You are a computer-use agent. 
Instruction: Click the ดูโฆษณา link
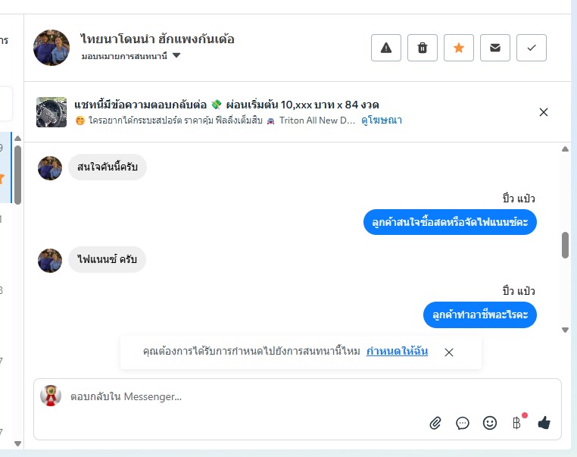[382, 120]
